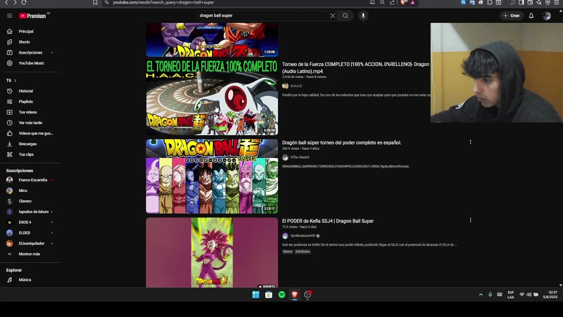Open the browser extensions puzzle icon
The width and height of the screenshot is (563, 317).
pyautogui.click(x=490, y=2)
